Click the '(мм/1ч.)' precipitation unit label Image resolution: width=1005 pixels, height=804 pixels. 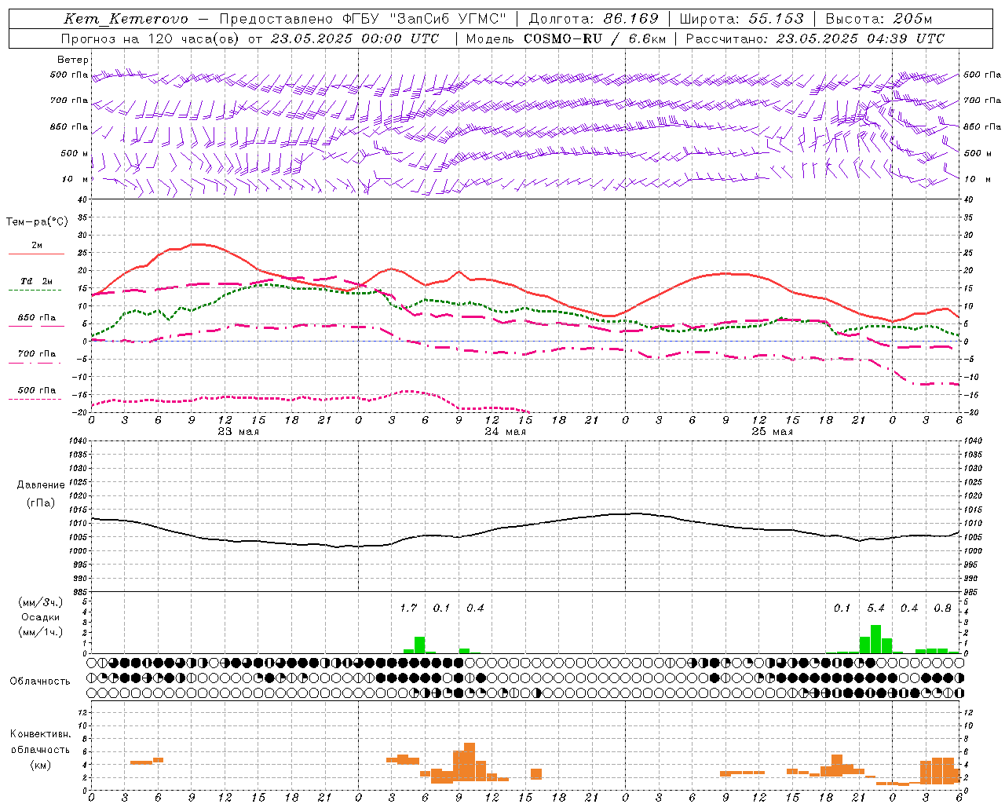tap(40, 632)
